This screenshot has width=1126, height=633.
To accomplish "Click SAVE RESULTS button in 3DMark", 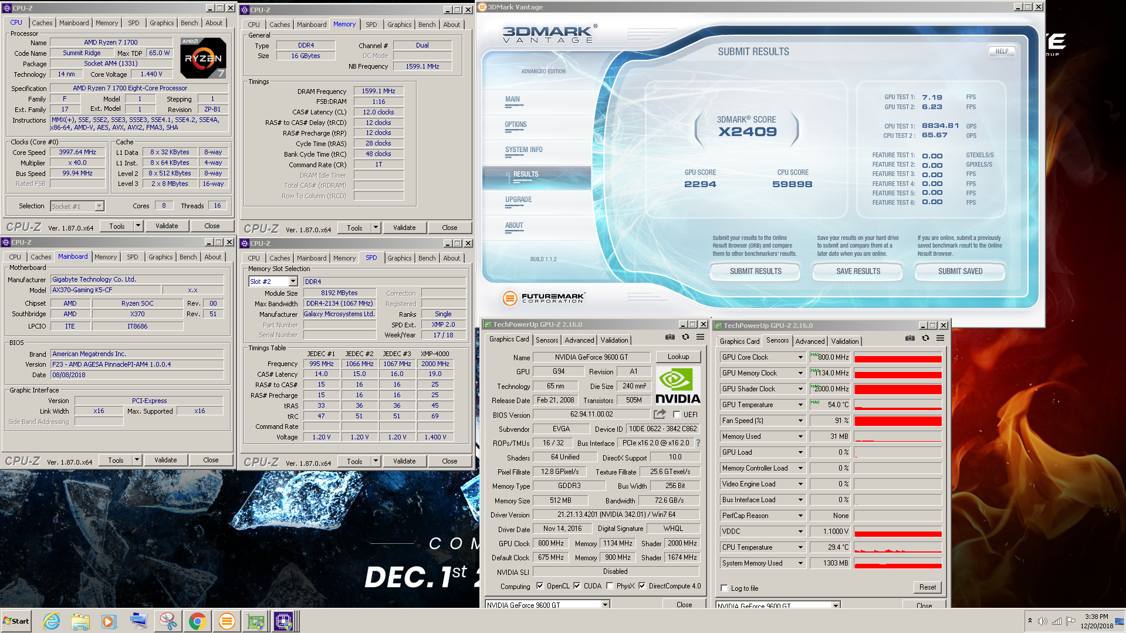I will [x=858, y=272].
